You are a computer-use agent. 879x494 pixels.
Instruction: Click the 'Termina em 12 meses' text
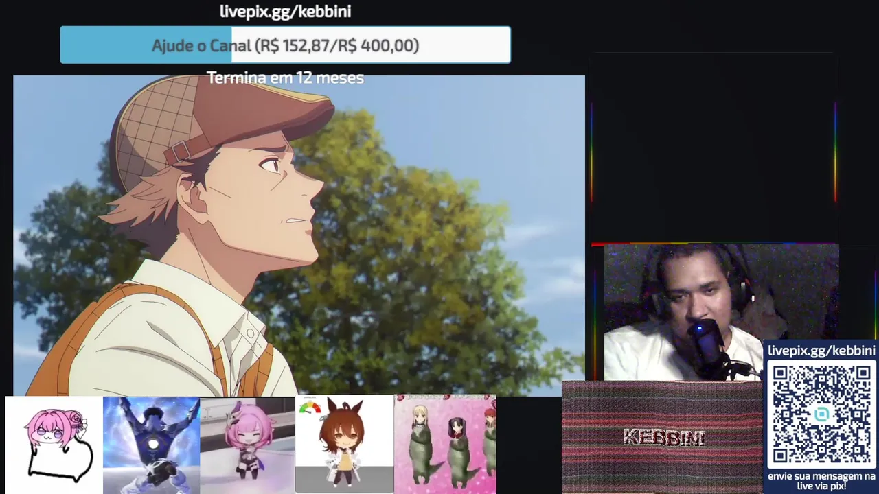coord(285,78)
